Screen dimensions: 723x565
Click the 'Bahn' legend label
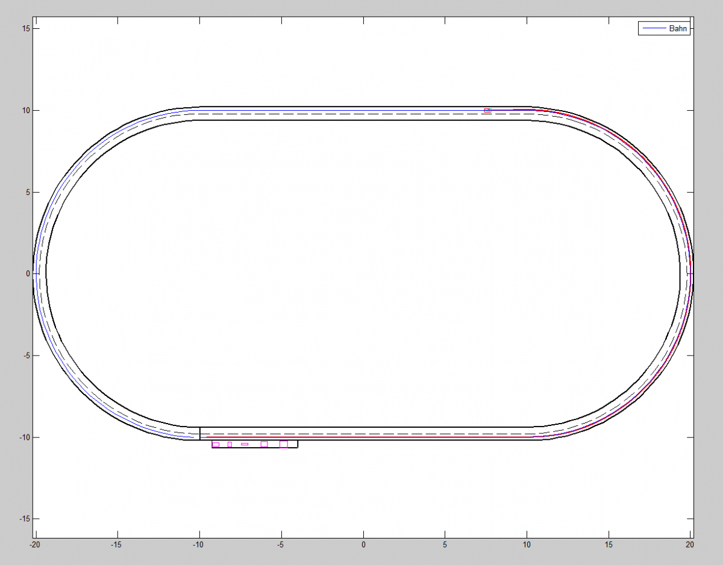point(678,28)
